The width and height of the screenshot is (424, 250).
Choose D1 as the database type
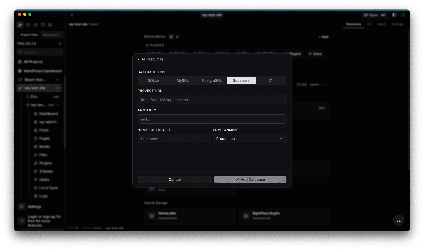[x=270, y=80]
